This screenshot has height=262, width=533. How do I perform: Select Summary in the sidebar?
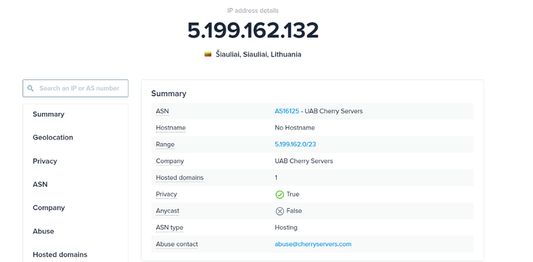(49, 114)
